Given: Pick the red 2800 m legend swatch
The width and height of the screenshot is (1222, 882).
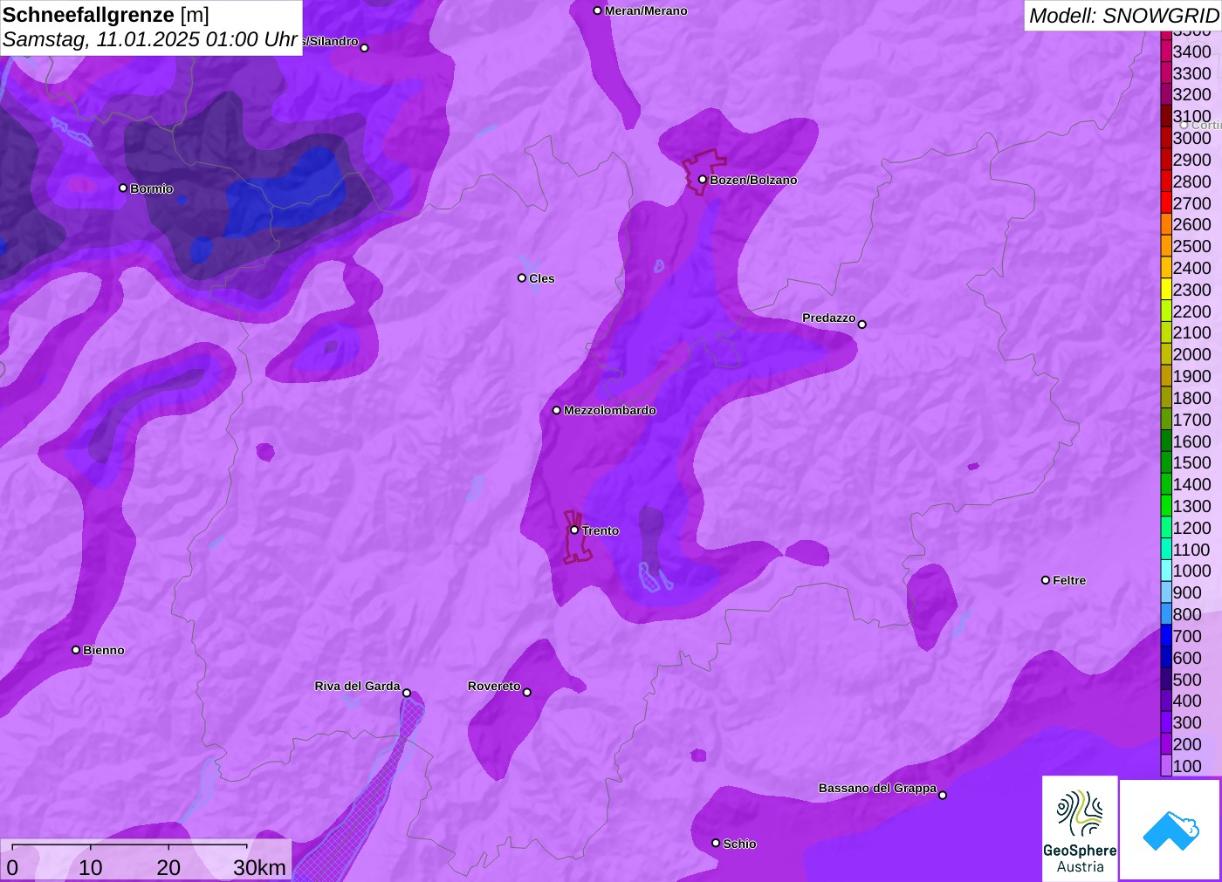Looking at the screenshot, I should coord(1166,181).
